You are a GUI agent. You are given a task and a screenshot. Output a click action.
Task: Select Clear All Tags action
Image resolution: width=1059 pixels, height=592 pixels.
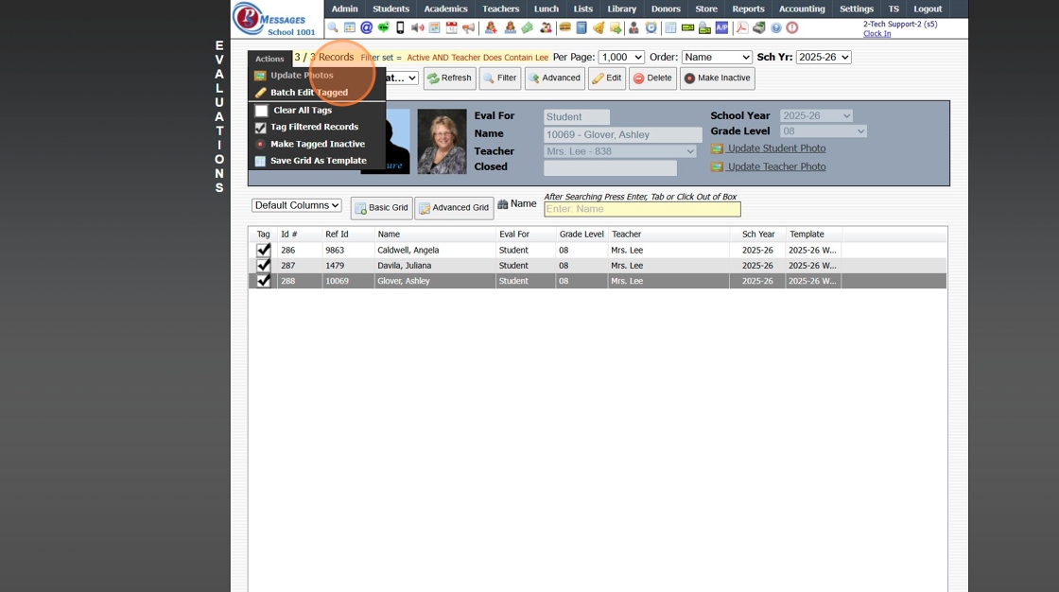click(x=302, y=110)
